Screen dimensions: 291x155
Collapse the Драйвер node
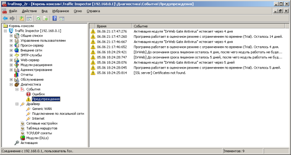point(17,104)
